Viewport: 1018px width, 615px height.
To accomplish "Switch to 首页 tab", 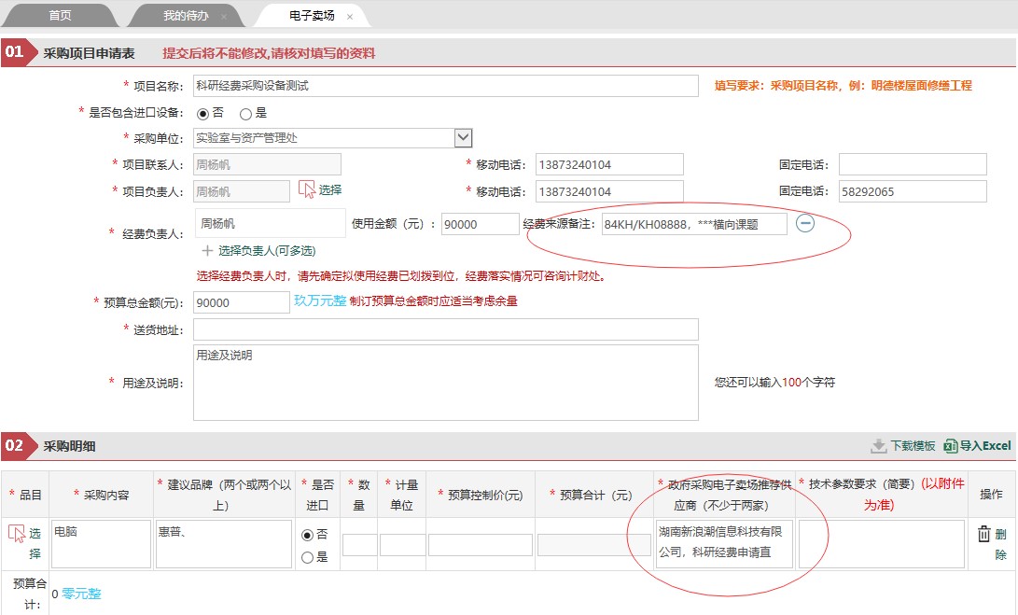I will pos(61,16).
